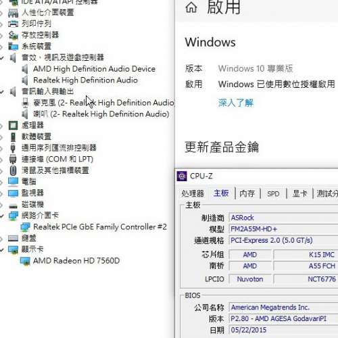Click the computer (電腦) icon
The width and height of the screenshot is (338, 338).
(13, 182)
